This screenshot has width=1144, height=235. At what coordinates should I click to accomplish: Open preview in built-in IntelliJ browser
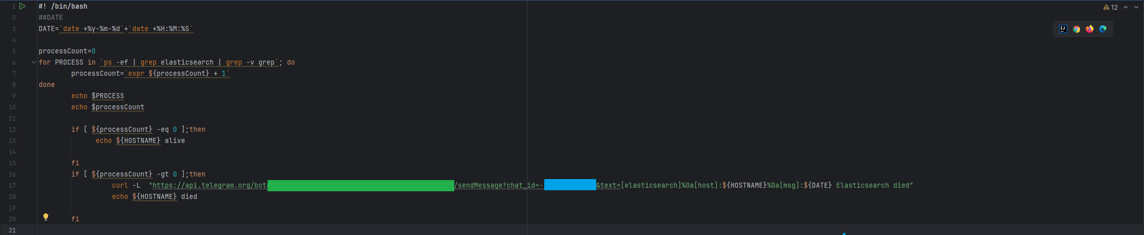pos(1063,29)
